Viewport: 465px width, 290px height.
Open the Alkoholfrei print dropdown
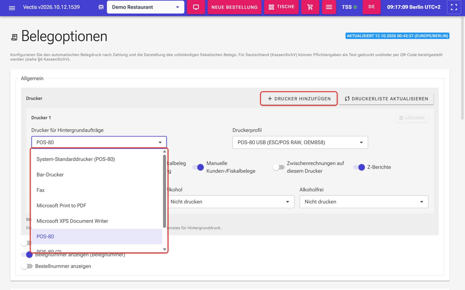click(x=364, y=202)
